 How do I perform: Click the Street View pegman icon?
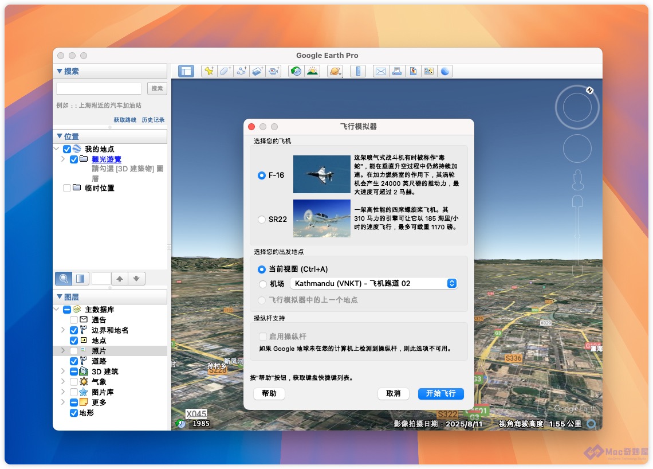tap(577, 179)
